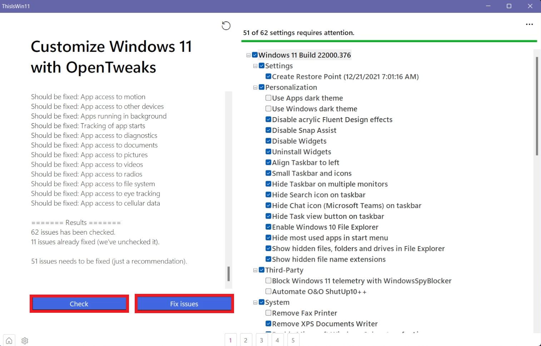Collapse the System section
The height and width of the screenshot is (346, 541).
[255, 302]
